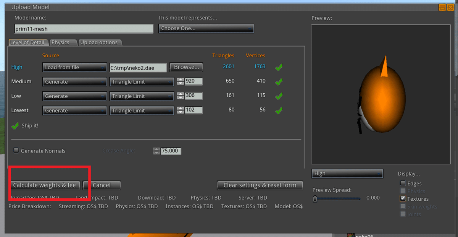458x237 pixels.
Task: Close the Upload Model window
Action: (450, 7)
